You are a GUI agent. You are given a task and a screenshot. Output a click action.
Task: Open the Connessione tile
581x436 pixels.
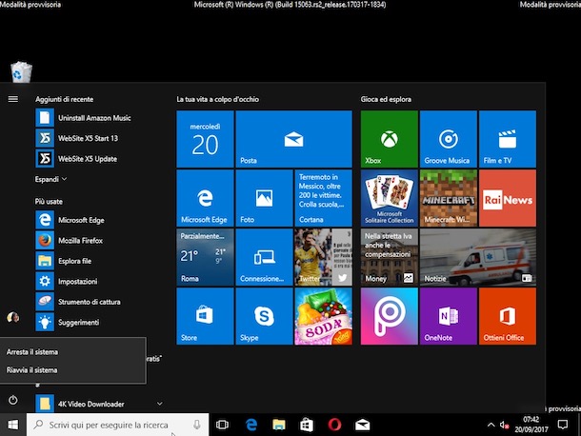pyautogui.click(x=264, y=257)
